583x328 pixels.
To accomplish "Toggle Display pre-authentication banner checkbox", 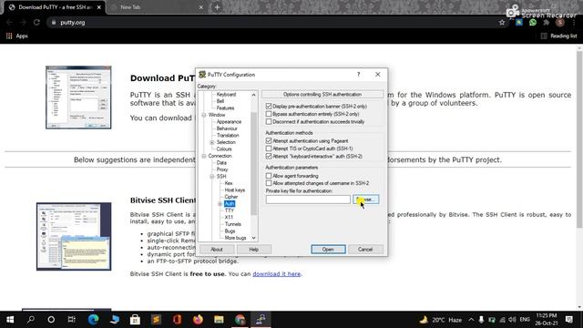I will coord(269,106).
